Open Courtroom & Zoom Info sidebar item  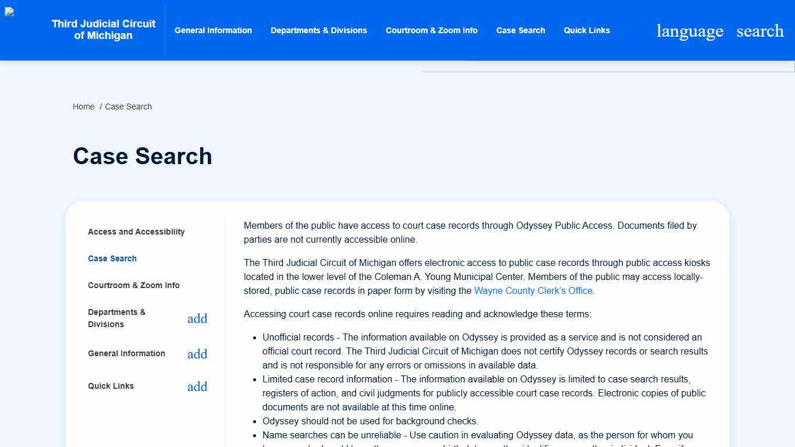coord(134,285)
